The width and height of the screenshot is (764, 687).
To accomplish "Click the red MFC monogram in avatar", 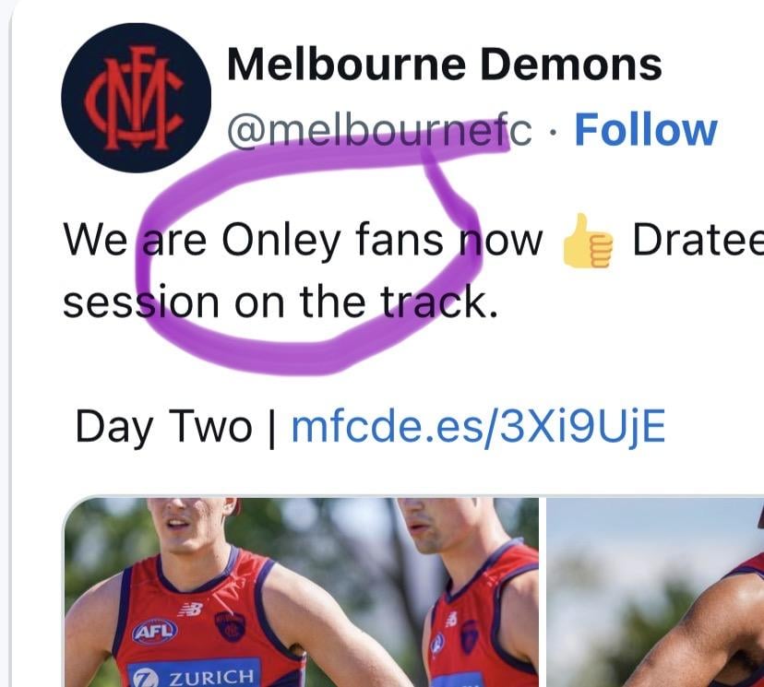I will (134, 98).
